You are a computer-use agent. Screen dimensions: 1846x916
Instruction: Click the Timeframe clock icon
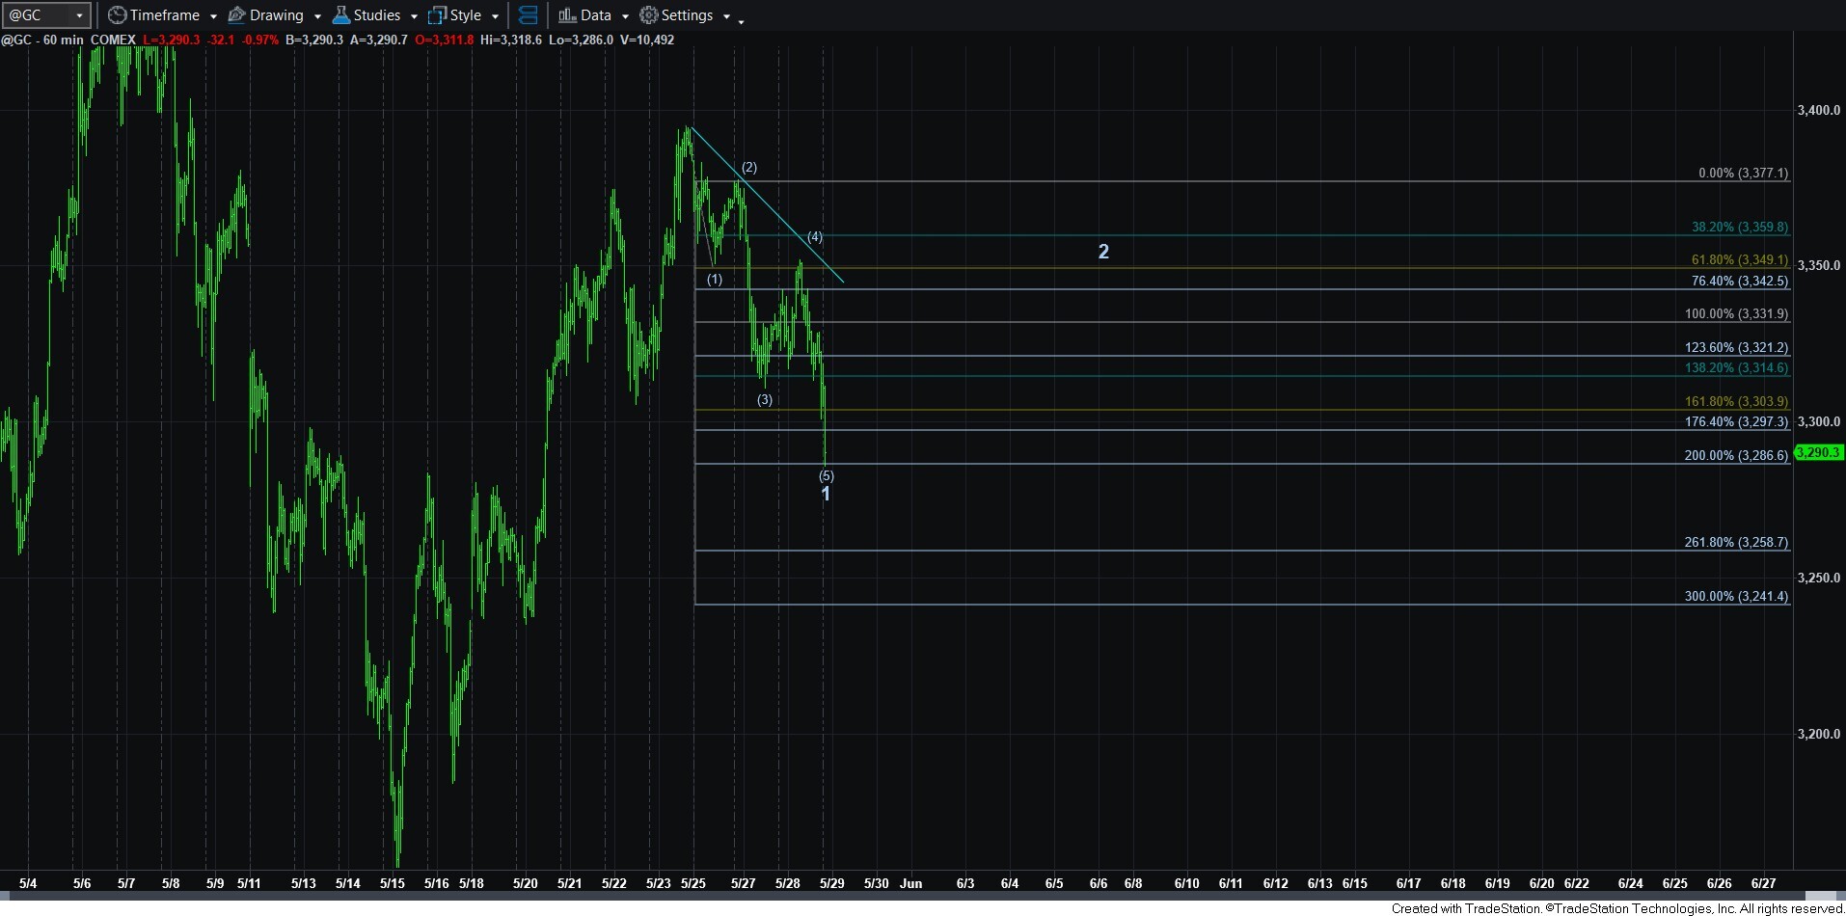tap(117, 15)
